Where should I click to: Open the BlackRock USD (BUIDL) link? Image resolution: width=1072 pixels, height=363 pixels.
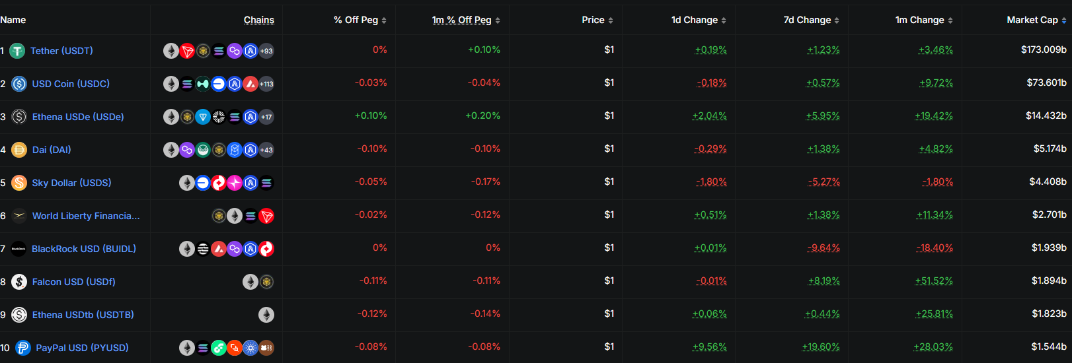pos(84,249)
